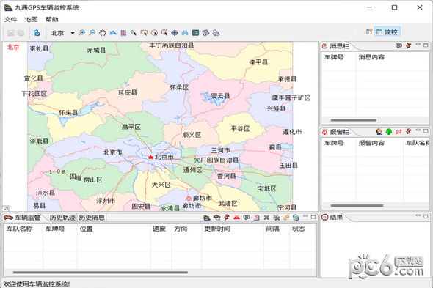Select the zoom in magnifier tool
This screenshot has height=288, width=433.
click(x=81, y=33)
